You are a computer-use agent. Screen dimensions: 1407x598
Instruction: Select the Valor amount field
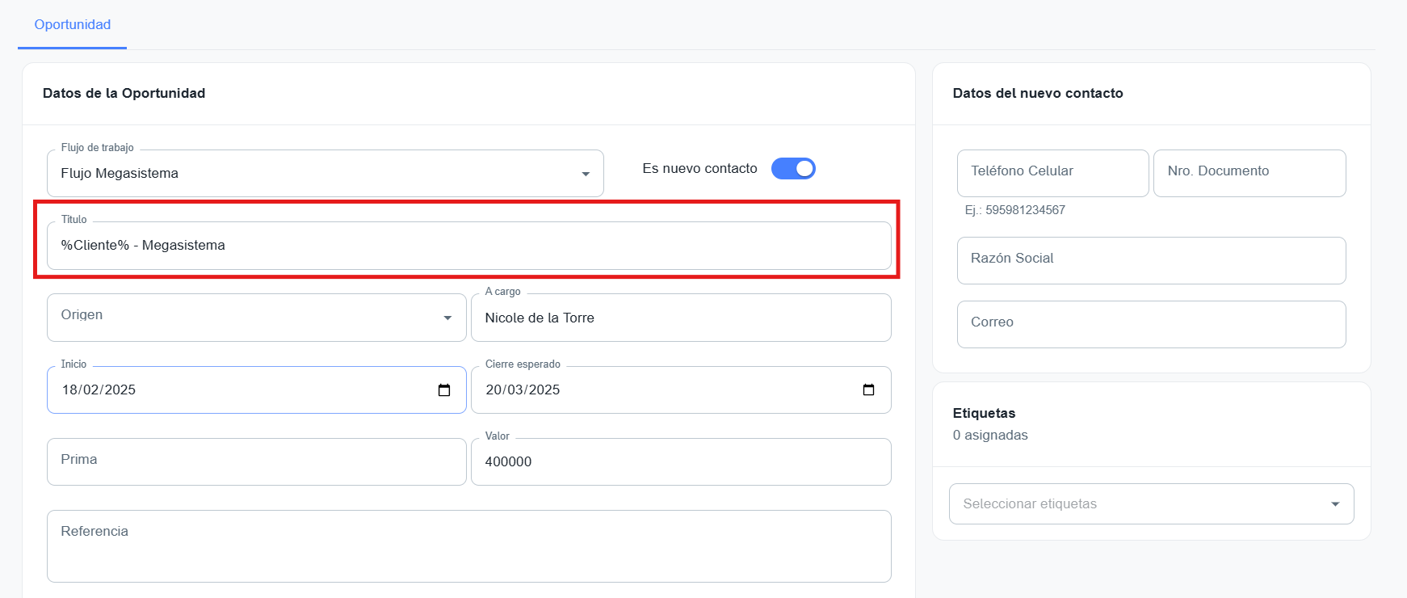680,462
